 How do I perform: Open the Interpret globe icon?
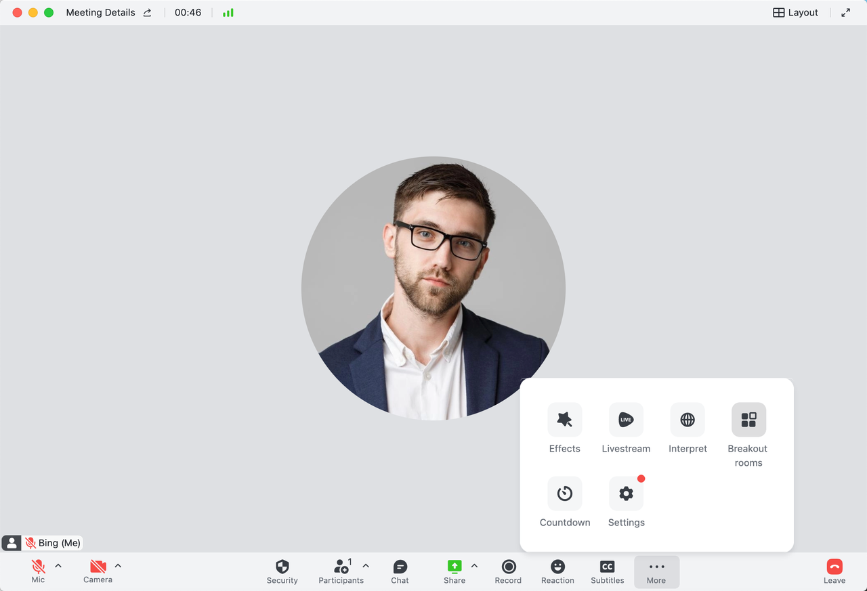(x=688, y=420)
